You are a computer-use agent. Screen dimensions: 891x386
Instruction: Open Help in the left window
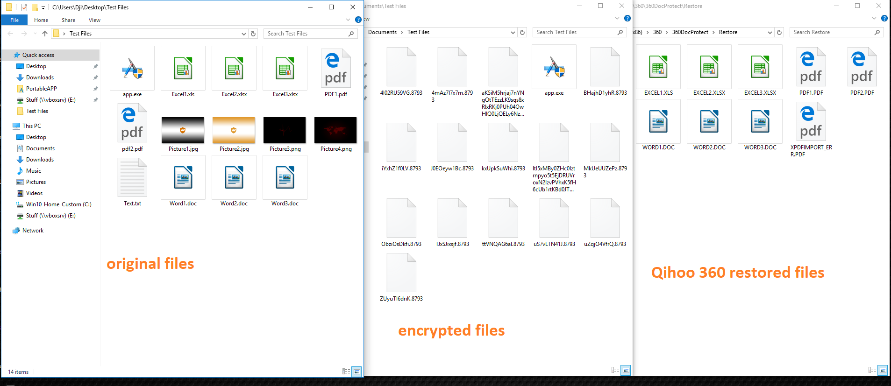point(358,20)
